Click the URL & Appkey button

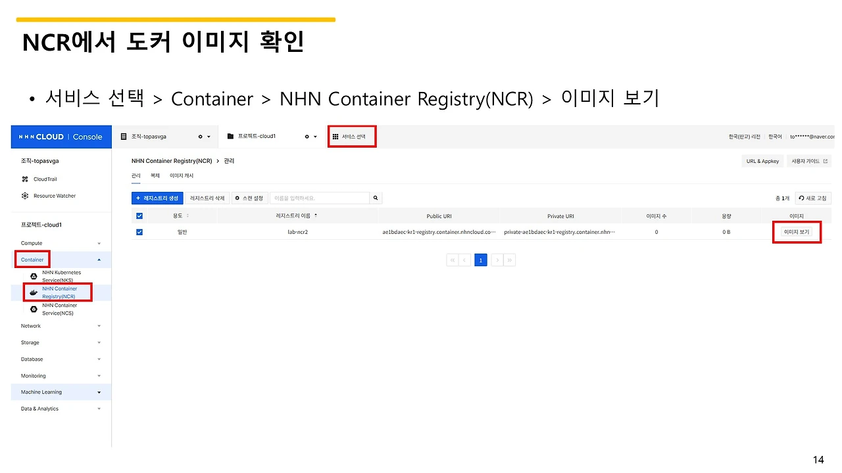click(x=762, y=161)
